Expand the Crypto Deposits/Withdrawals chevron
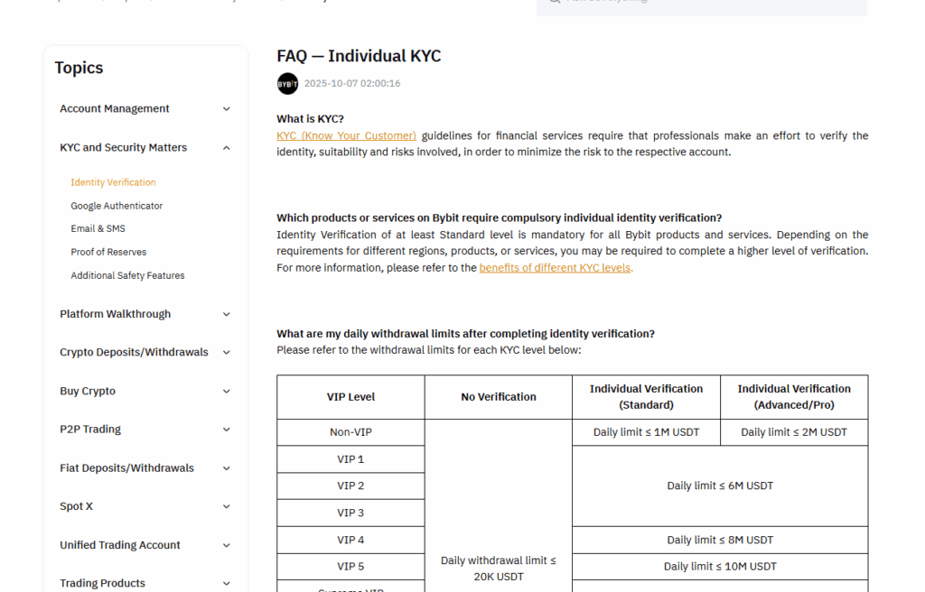This screenshot has width=925, height=592. (x=227, y=353)
